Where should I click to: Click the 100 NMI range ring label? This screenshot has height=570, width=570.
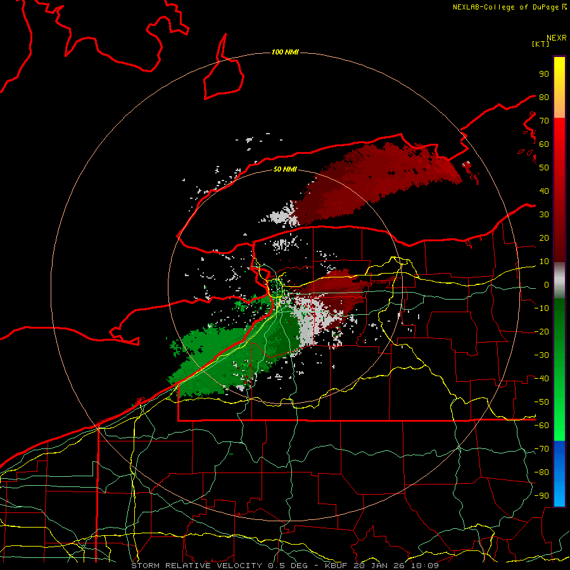[x=285, y=52]
